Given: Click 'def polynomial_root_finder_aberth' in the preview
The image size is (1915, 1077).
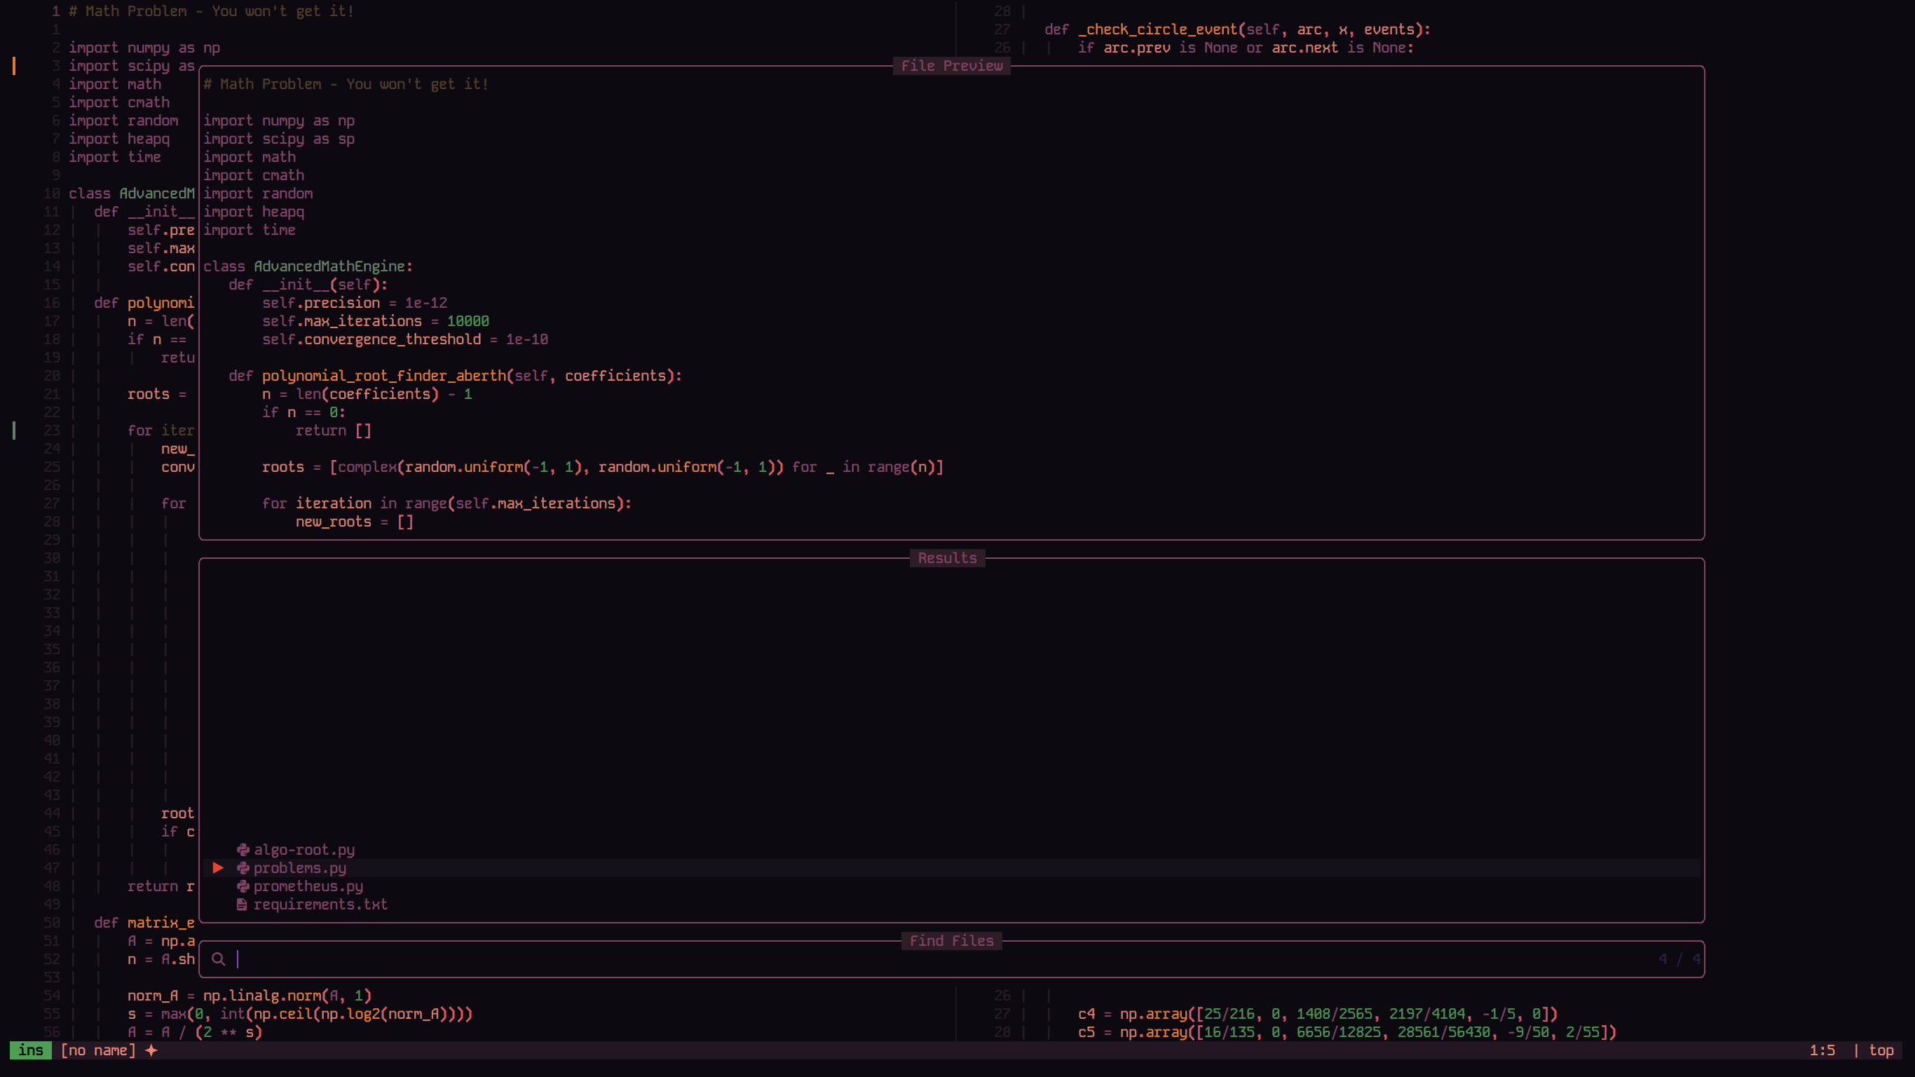Looking at the screenshot, I should pyautogui.click(x=367, y=376).
